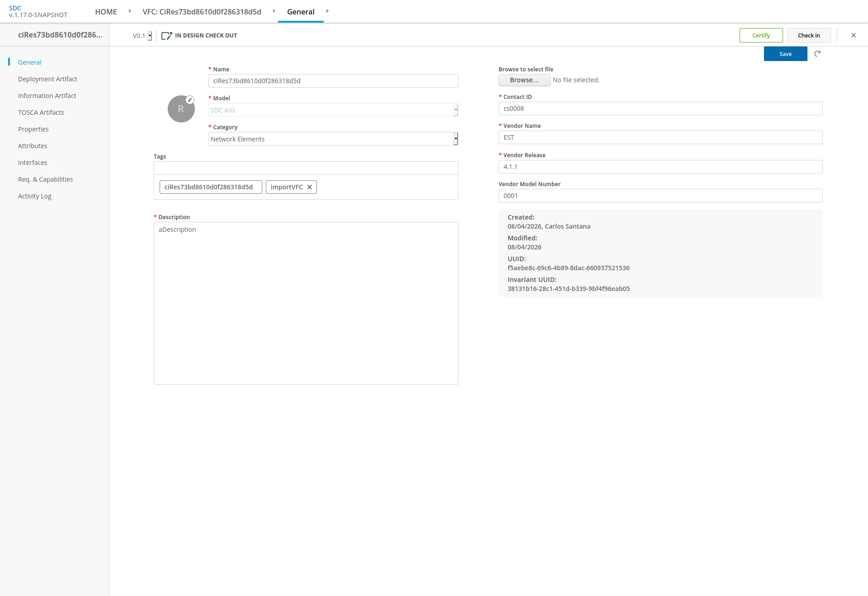This screenshot has width=868, height=596.
Task: Click the gray R resource avatar
Action: pyautogui.click(x=181, y=109)
